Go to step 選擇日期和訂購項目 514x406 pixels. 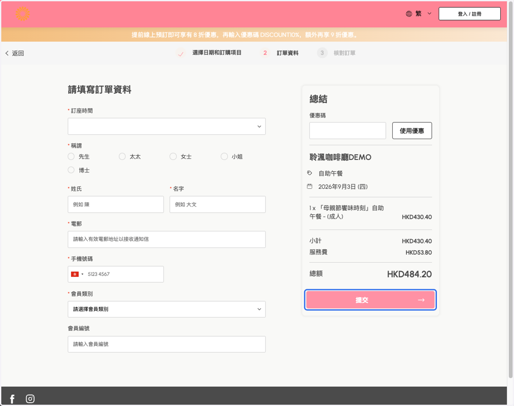217,53
